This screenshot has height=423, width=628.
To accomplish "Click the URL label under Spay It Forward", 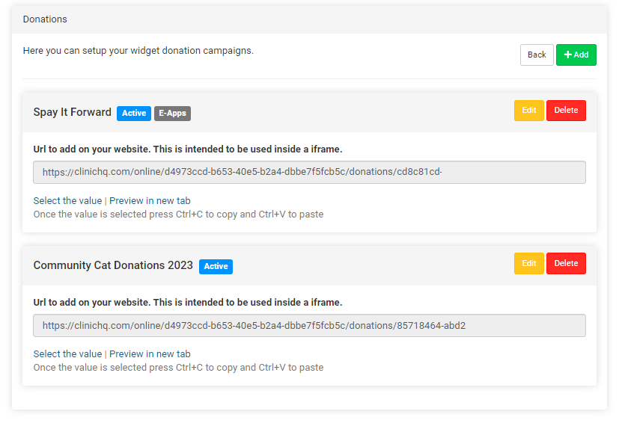I will click(187, 149).
